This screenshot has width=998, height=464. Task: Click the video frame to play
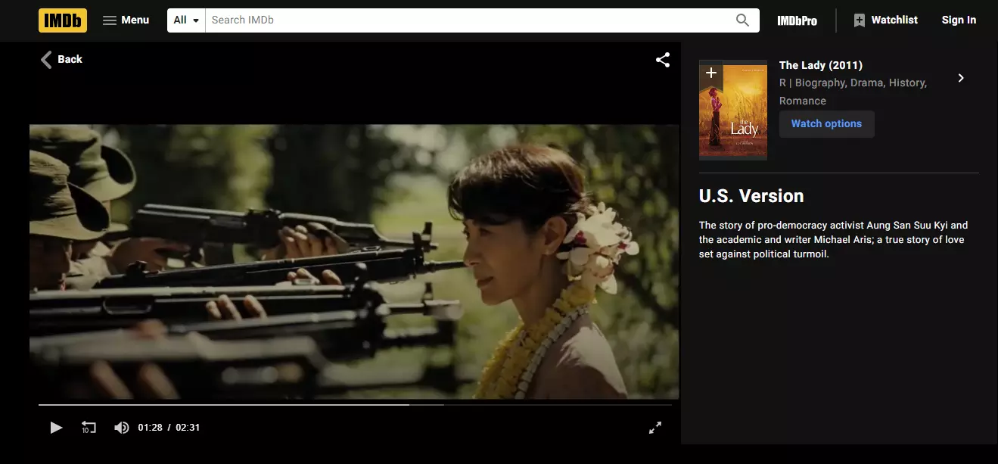click(354, 261)
